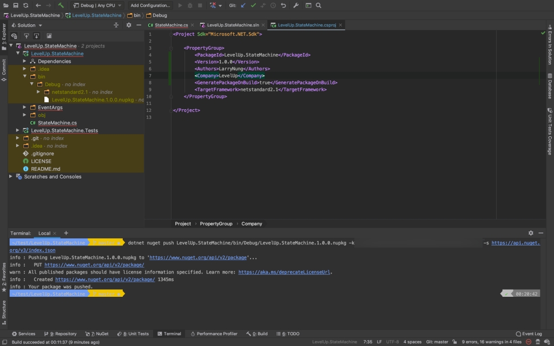Open Debug | Any CPU configuration dropdown
Image resolution: width=554 pixels, height=346 pixels.
coord(97,5)
